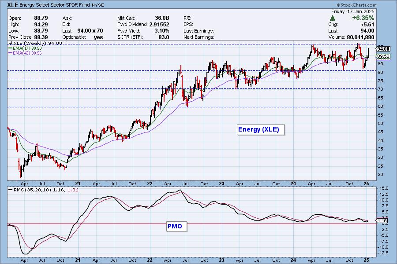The height and width of the screenshot is (264, 397).
Task: Click the 20 price axis label
Action: click(380, 175)
